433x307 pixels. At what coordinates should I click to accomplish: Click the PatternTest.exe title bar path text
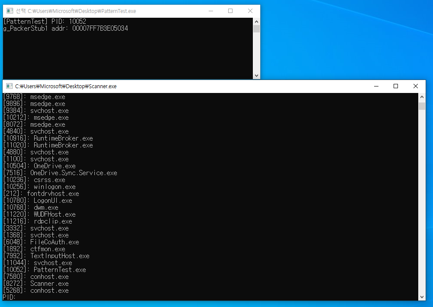76,11
